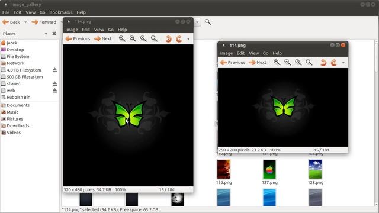The width and height of the screenshot is (379, 213).
Task: Click zoom out icon in left 114.png viewer
Action: tap(133, 38)
